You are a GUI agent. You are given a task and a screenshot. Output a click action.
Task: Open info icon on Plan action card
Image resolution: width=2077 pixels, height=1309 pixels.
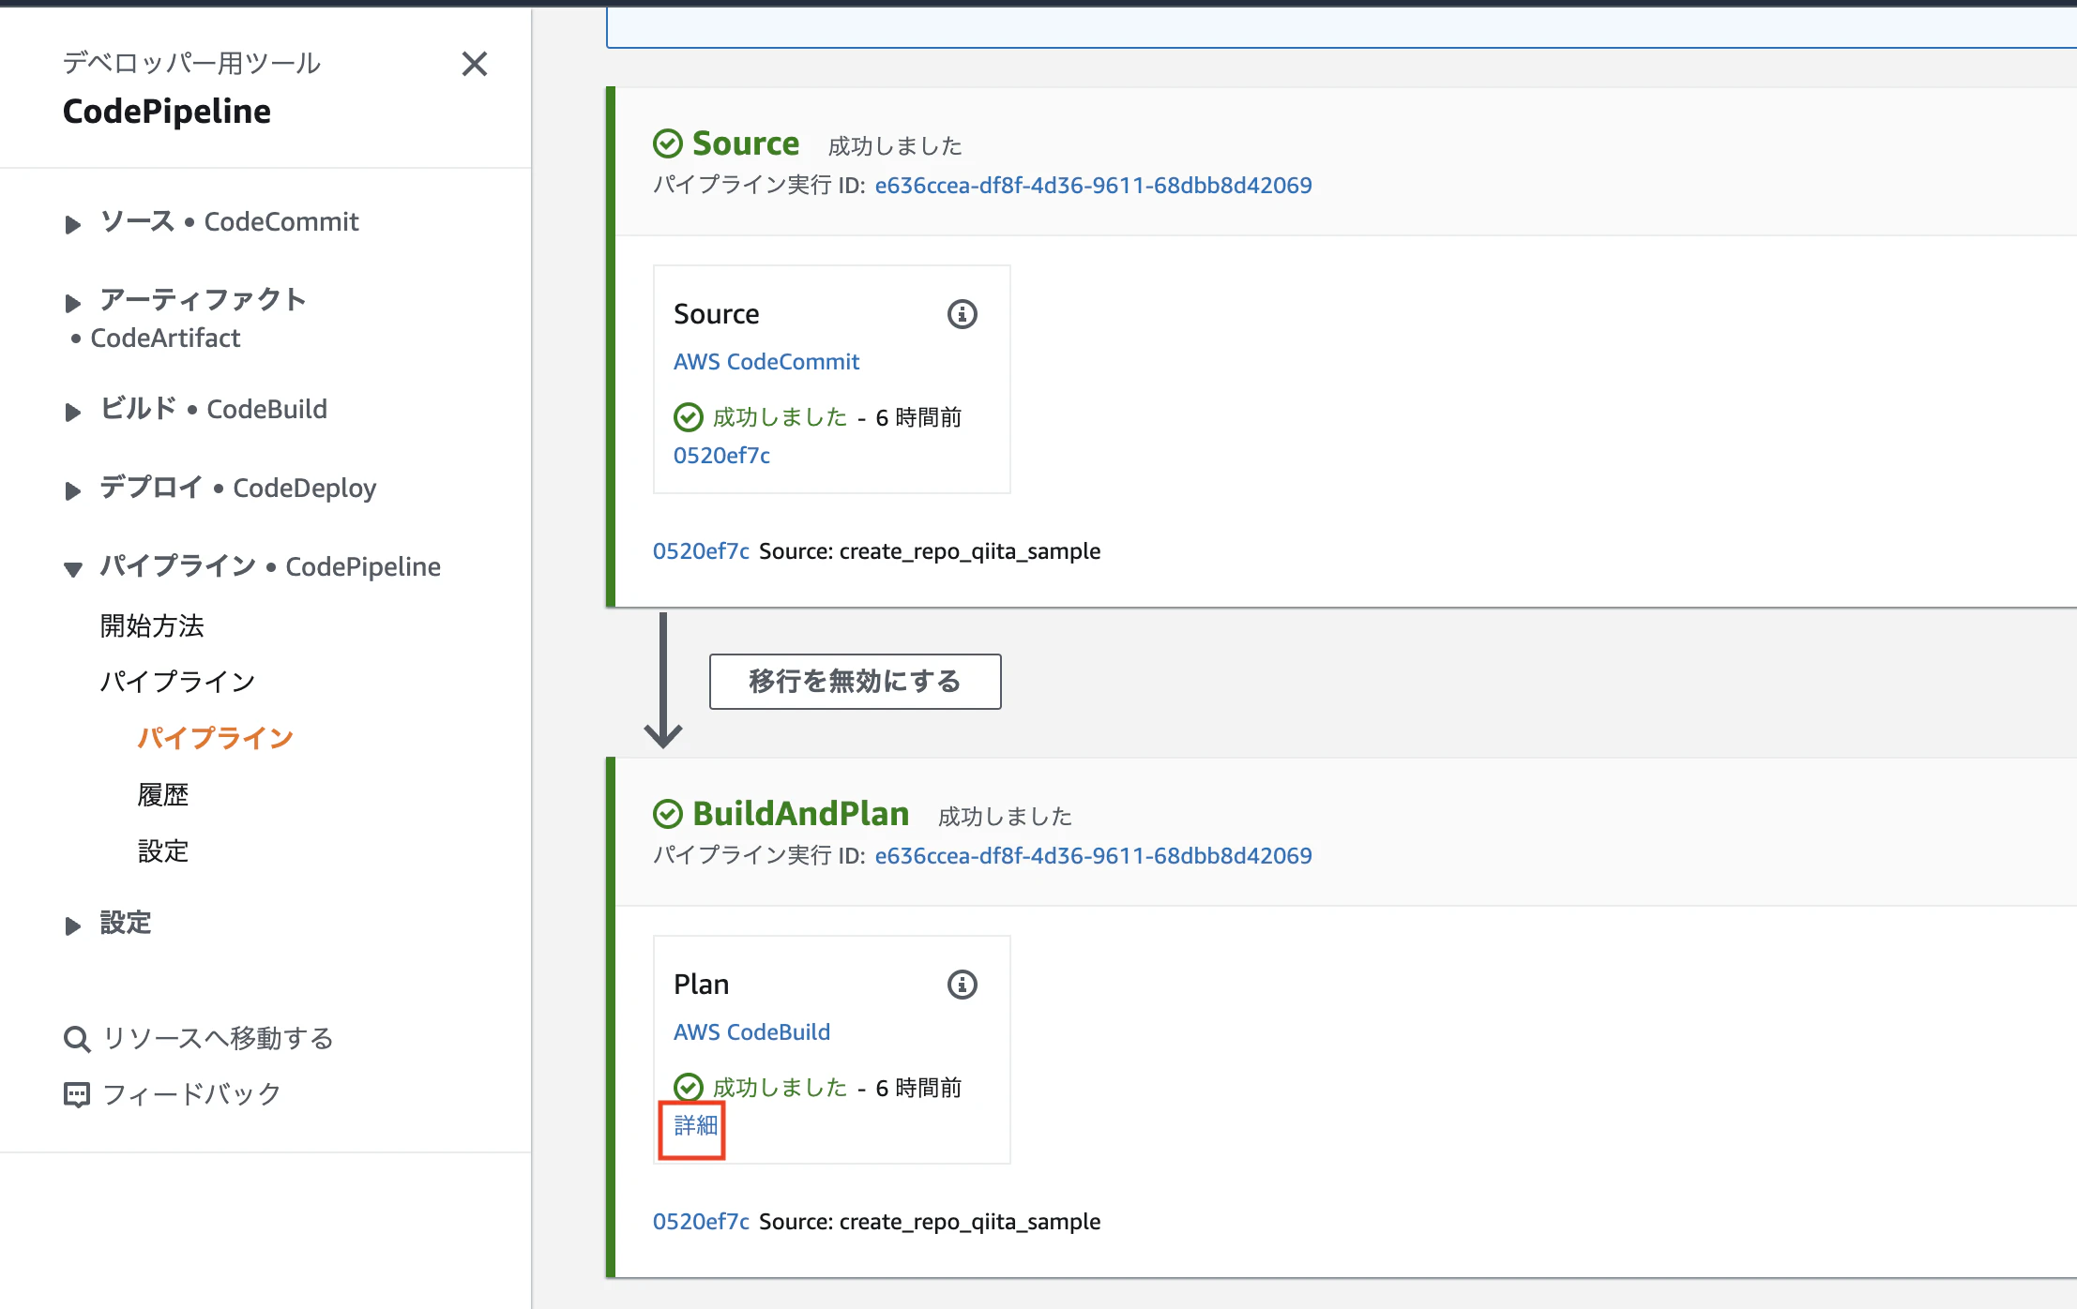tap(962, 985)
